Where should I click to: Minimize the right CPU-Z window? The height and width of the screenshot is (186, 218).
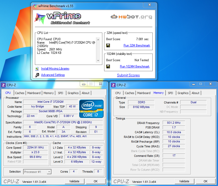click(x=194, y=84)
